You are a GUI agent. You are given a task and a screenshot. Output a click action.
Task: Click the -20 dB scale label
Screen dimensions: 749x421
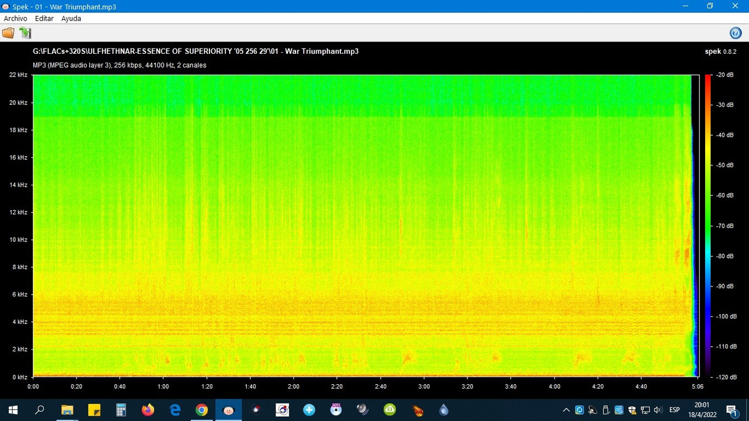click(x=726, y=75)
